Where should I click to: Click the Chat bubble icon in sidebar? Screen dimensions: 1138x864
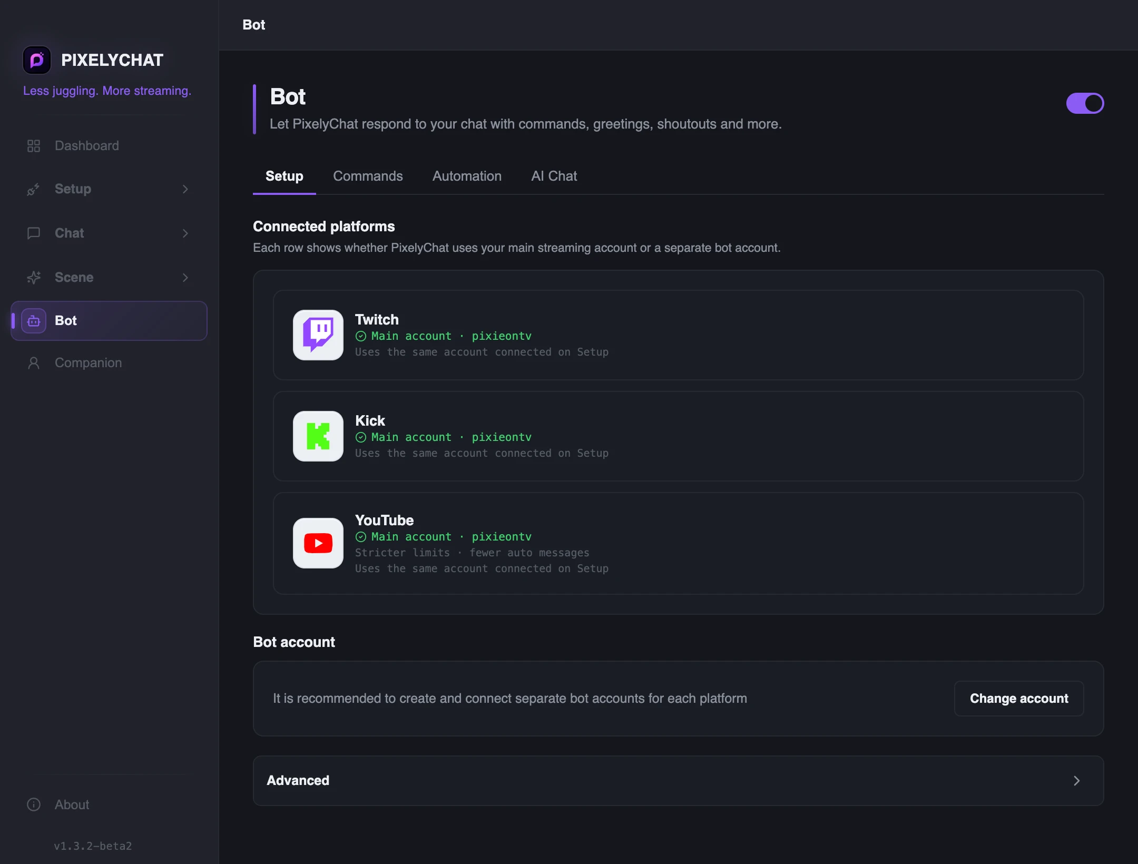[x=34, y=233]
